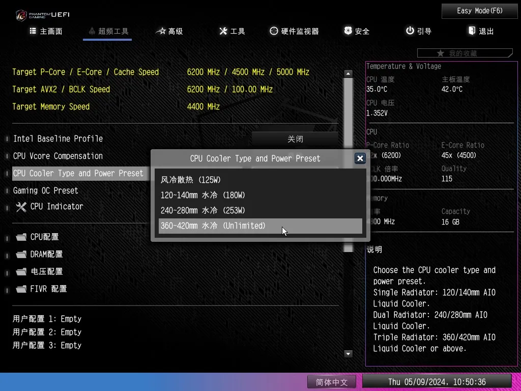Click the hardware monitor circle icon
521x391 pixels.
[274, 31]
